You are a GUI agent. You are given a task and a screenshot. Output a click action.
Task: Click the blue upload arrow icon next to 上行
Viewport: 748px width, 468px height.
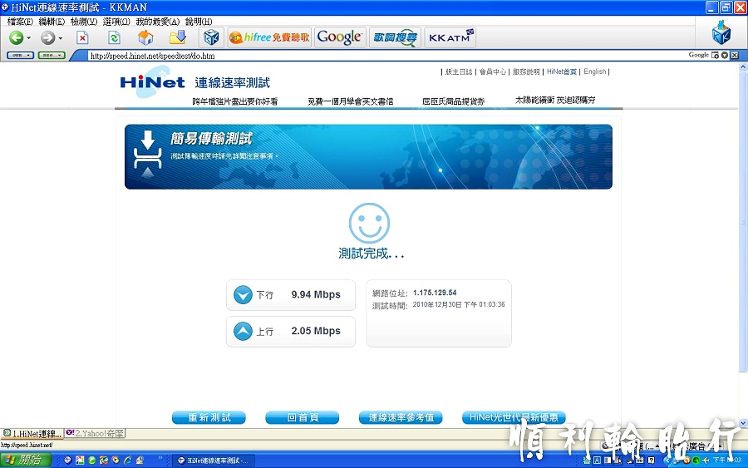click(x=243, y=331)
